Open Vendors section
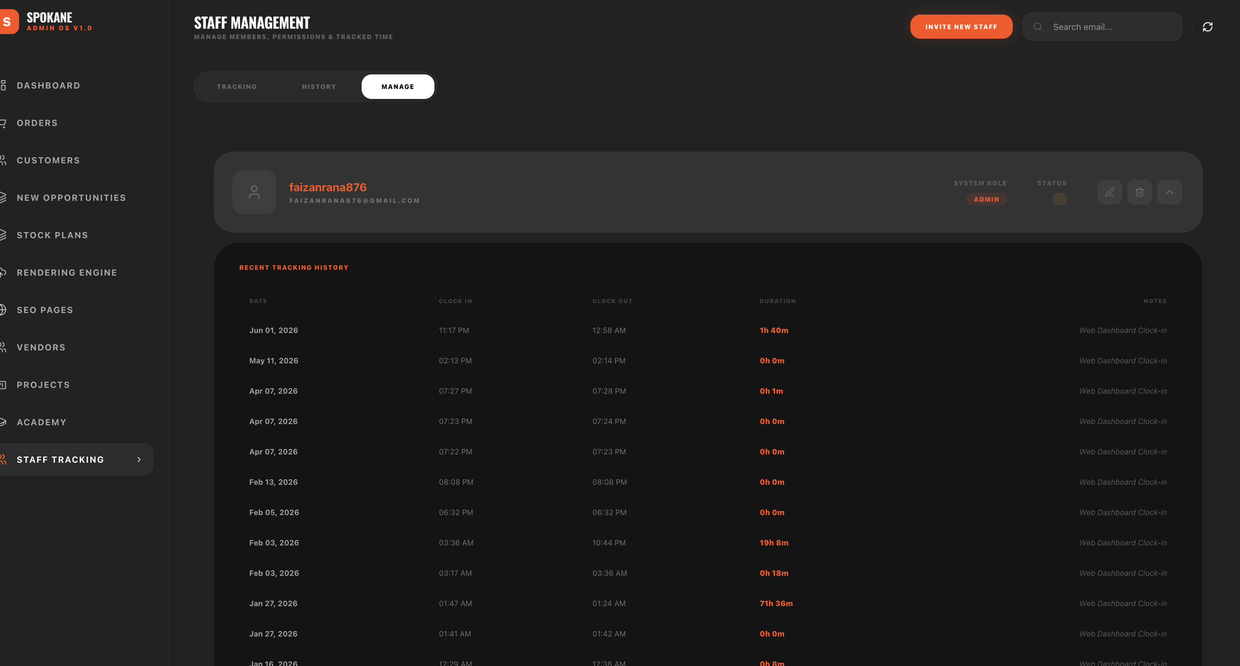 tap(41, 347)
